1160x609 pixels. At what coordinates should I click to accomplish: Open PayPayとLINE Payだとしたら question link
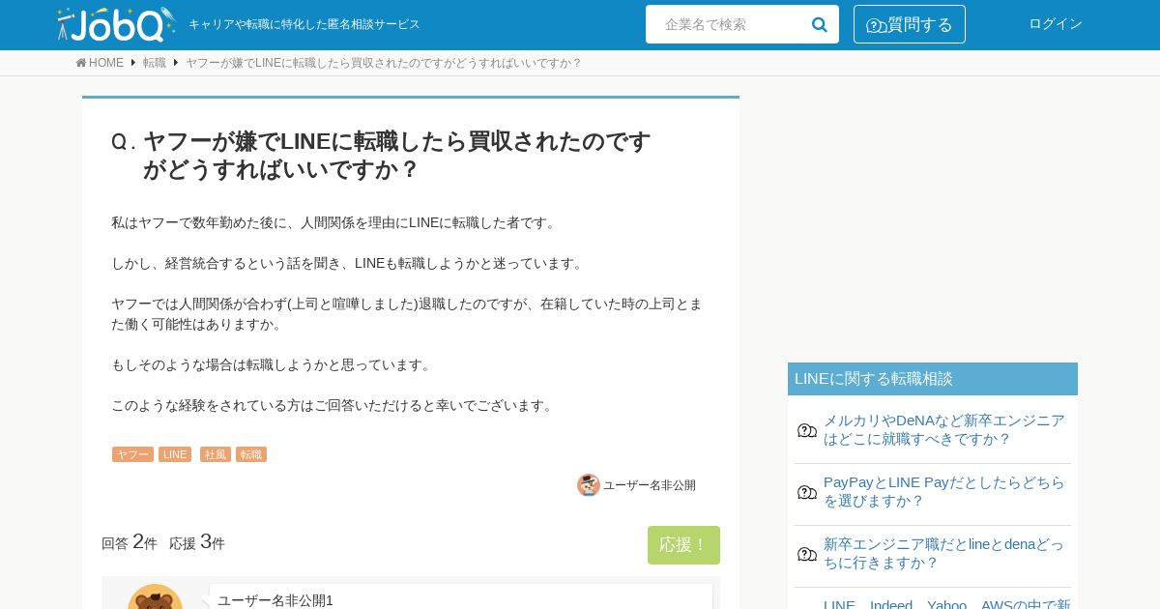(944, 492)
